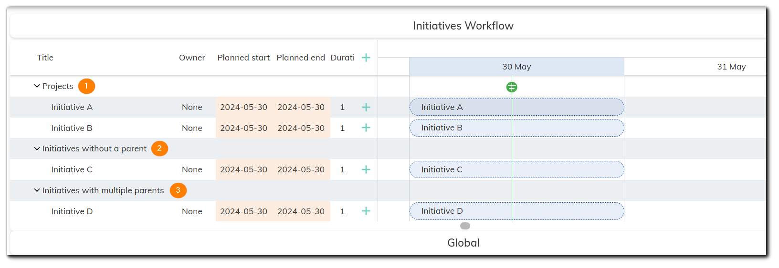Select the Initiative C Gantt bar
The width and height of the screenshot is (779, 268).
[x=516, y=169]
